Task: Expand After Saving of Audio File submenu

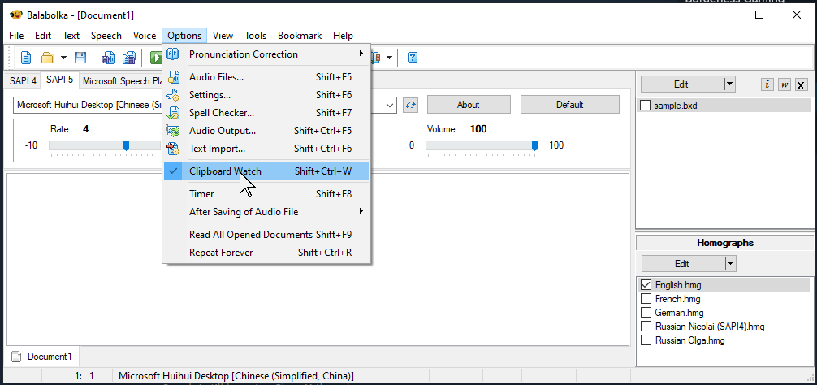Action: pos(266,211)
